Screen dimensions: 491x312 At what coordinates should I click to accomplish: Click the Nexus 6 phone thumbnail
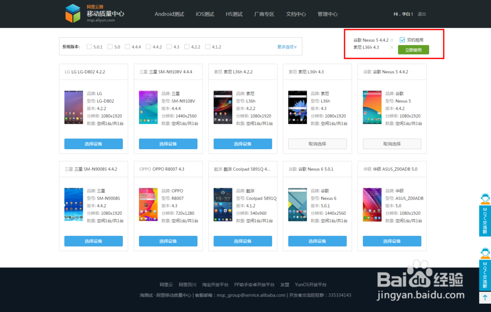[298, 205]
